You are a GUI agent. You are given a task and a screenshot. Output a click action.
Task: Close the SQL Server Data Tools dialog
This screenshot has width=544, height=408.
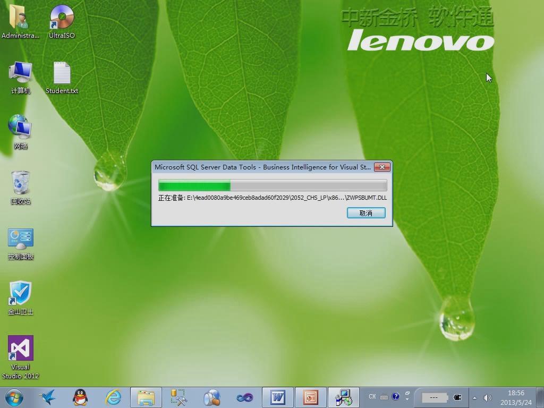pyautogui.click(x=382, y=167)
